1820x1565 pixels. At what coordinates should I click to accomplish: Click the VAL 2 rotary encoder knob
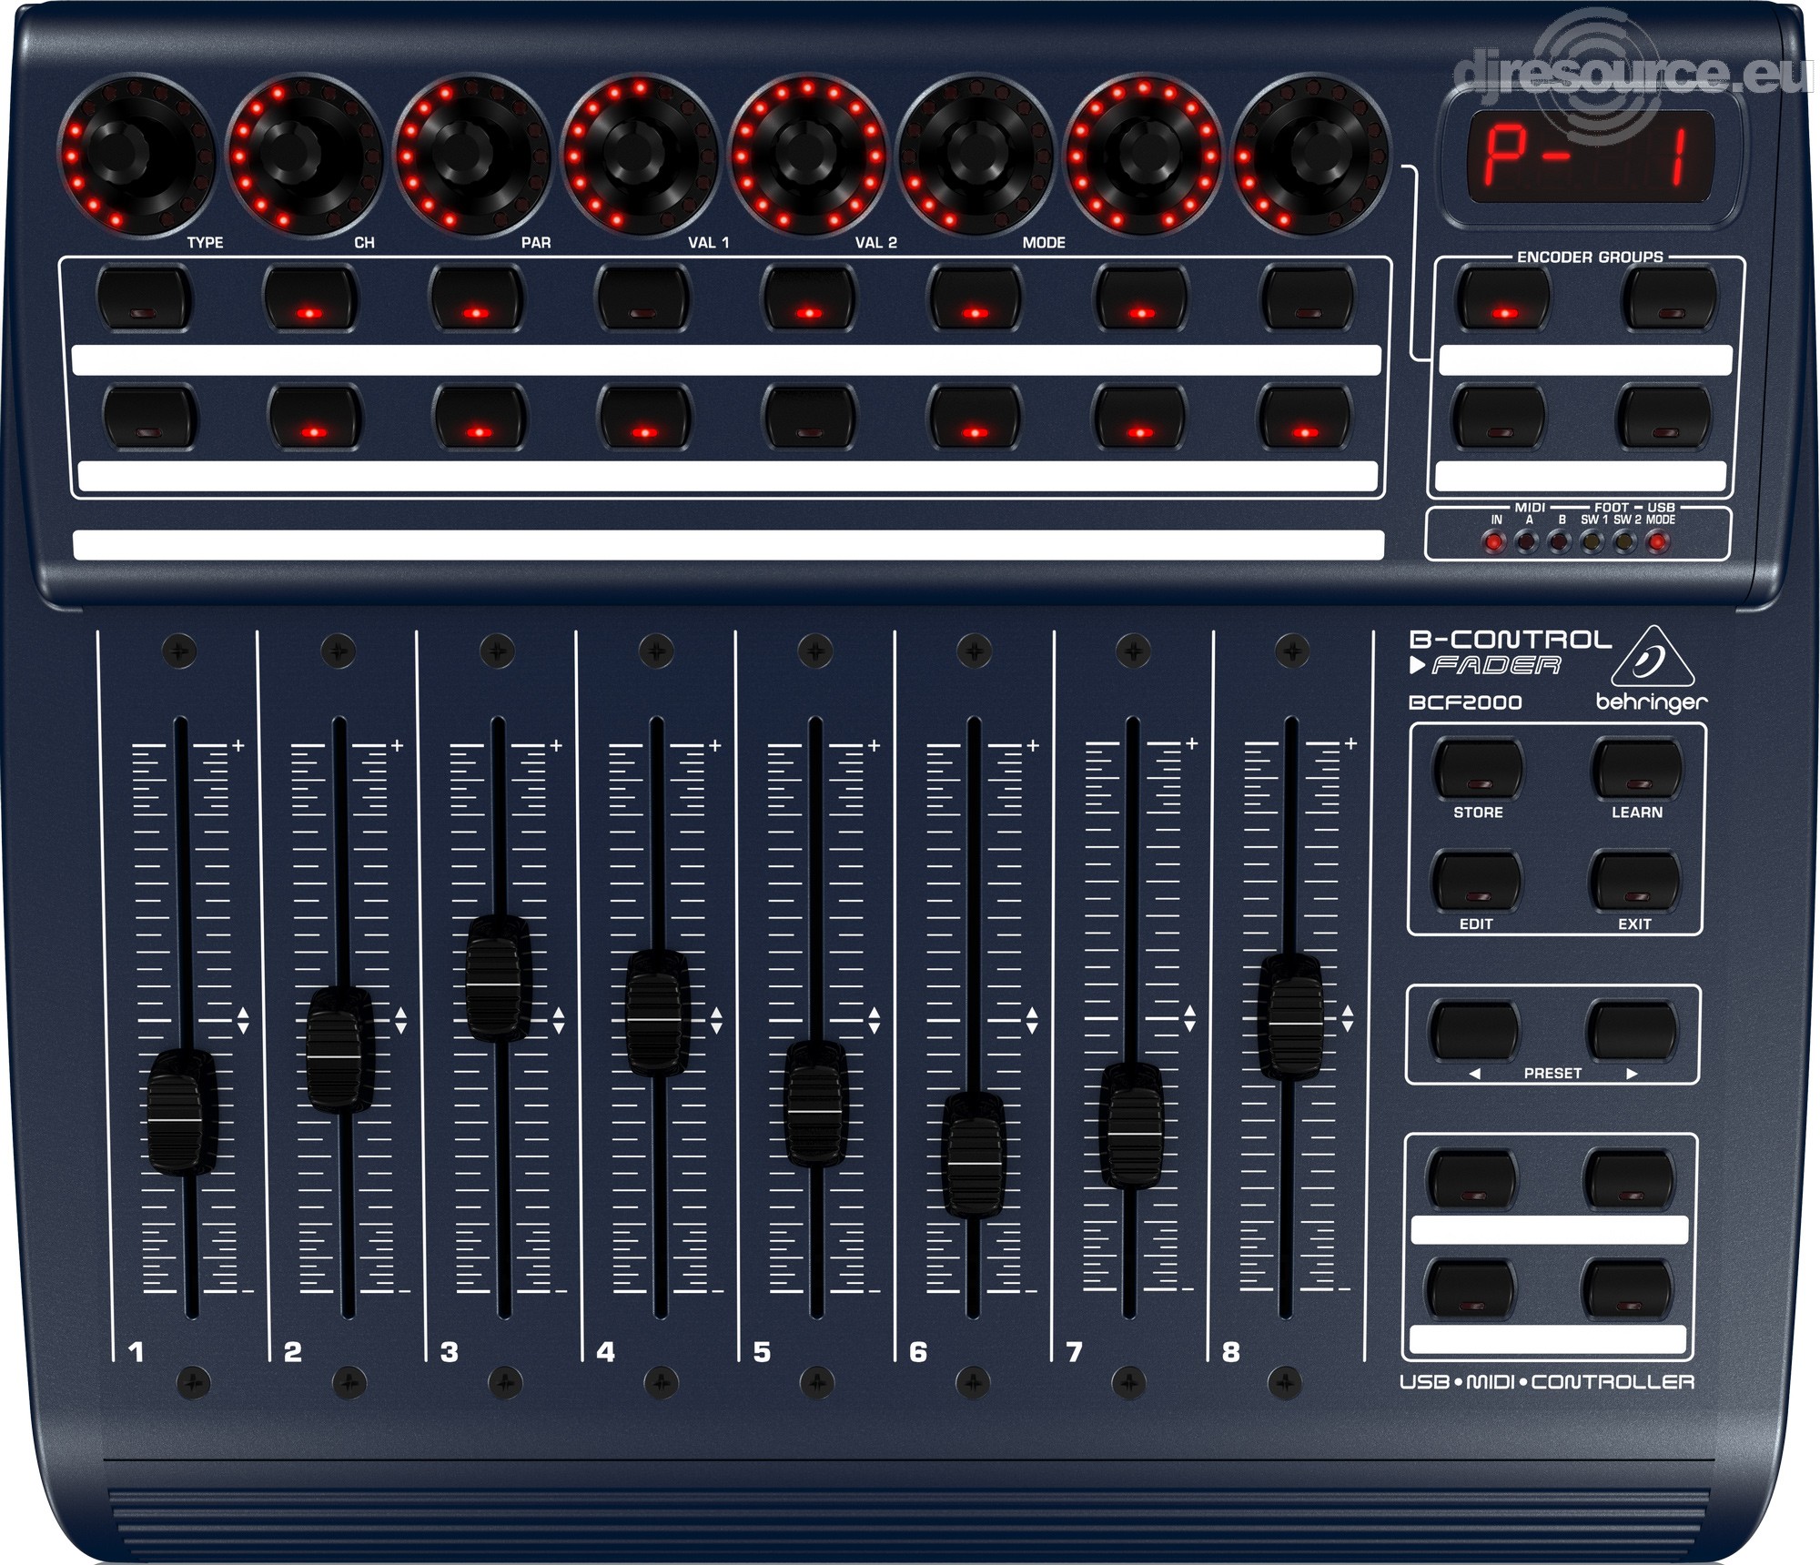click(x=807, y=156)
